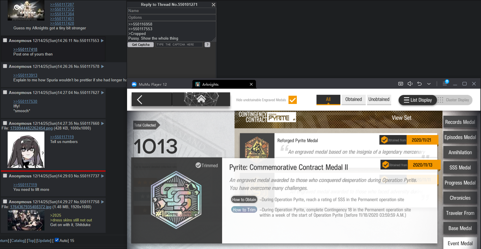Open the thumbnail of post No.550117758
The height and width of the screenshot is (249, 481).
[x=26, y=220]
